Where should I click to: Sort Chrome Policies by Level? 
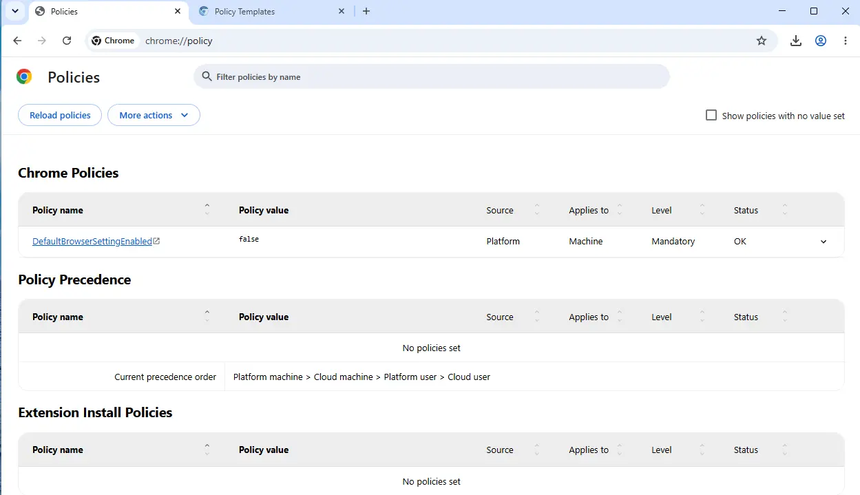tap(702, 210)
